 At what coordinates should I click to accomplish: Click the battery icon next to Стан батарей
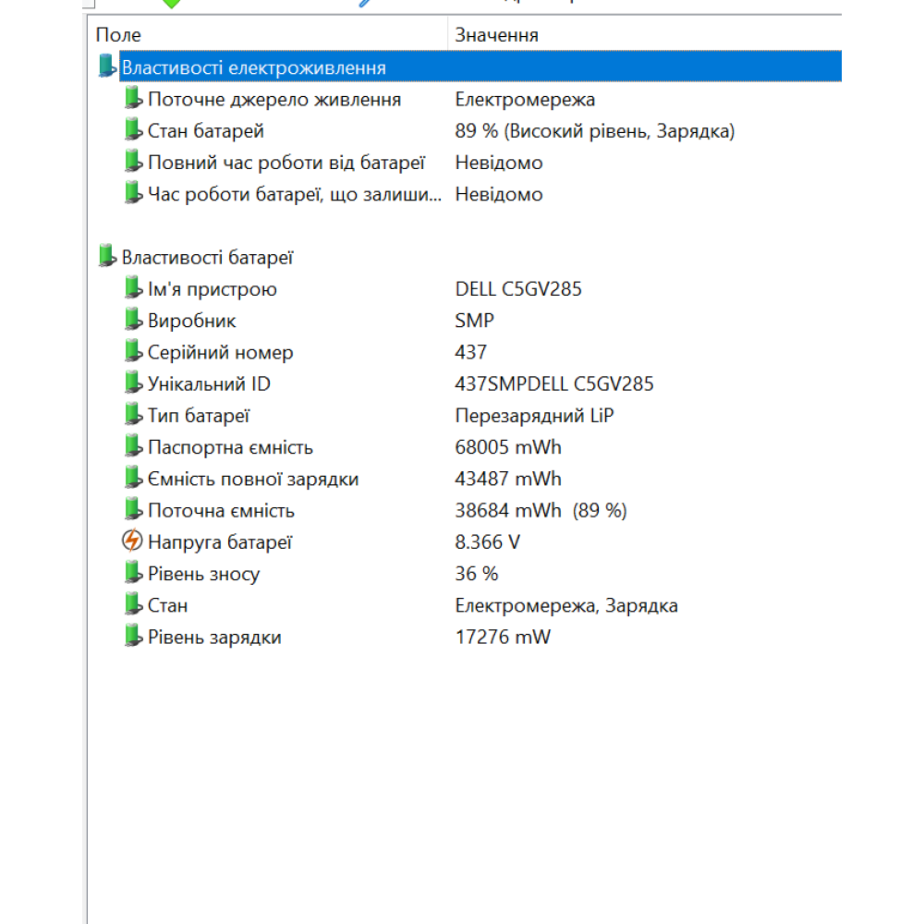point(132,130)
